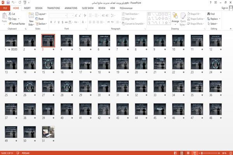
Task: Open the Copy dropdown arrow
Action: pyautogui.click(x=19, y=19)
